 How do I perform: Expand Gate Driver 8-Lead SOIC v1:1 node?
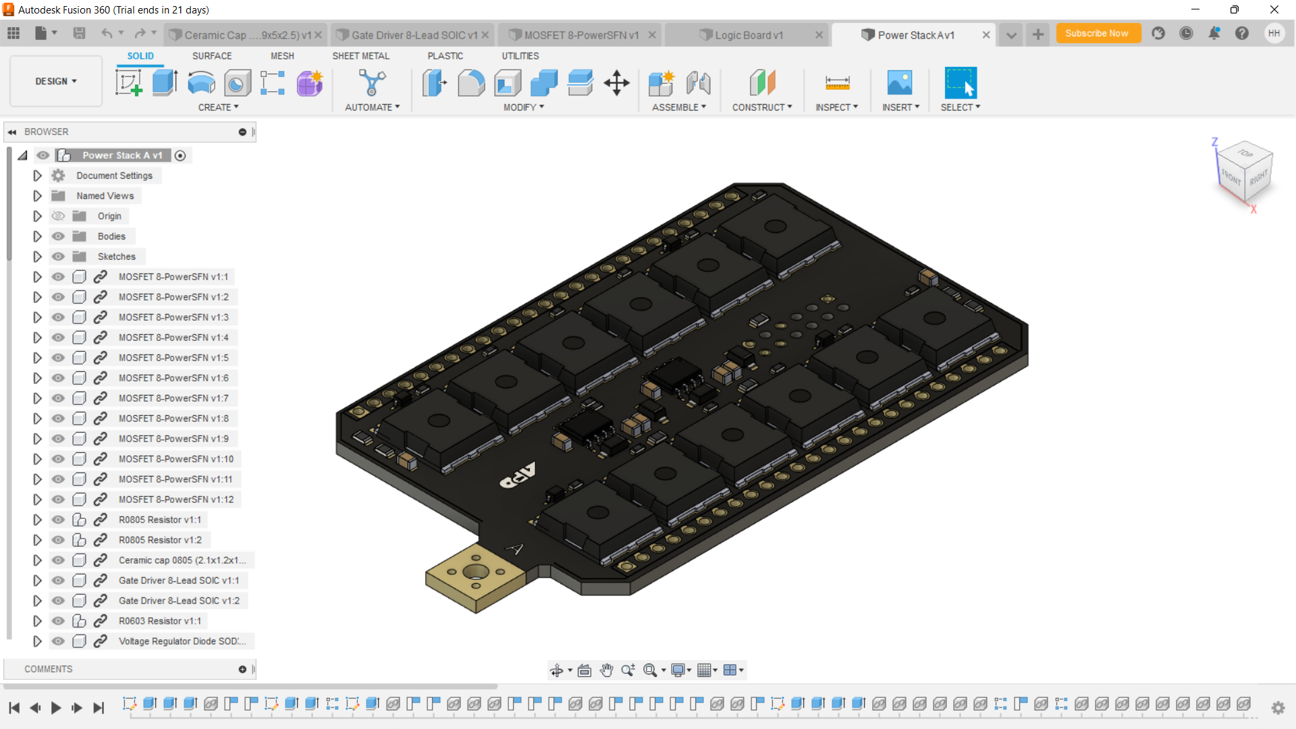37,580
